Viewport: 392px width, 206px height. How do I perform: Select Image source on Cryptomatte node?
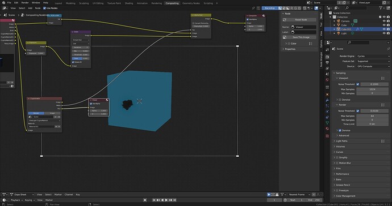52,113
